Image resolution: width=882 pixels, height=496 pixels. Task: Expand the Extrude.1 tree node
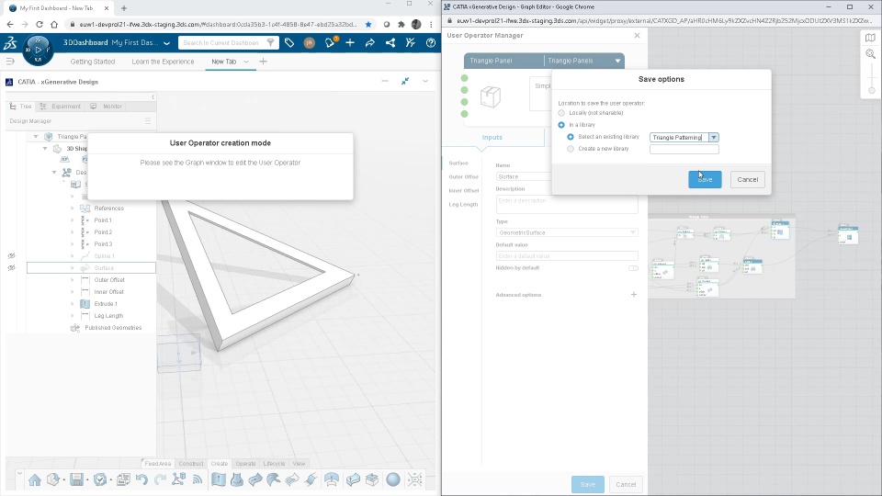click(72, 304)
